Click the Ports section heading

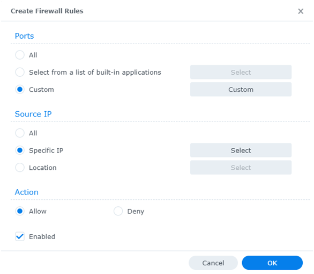[25, 36]
